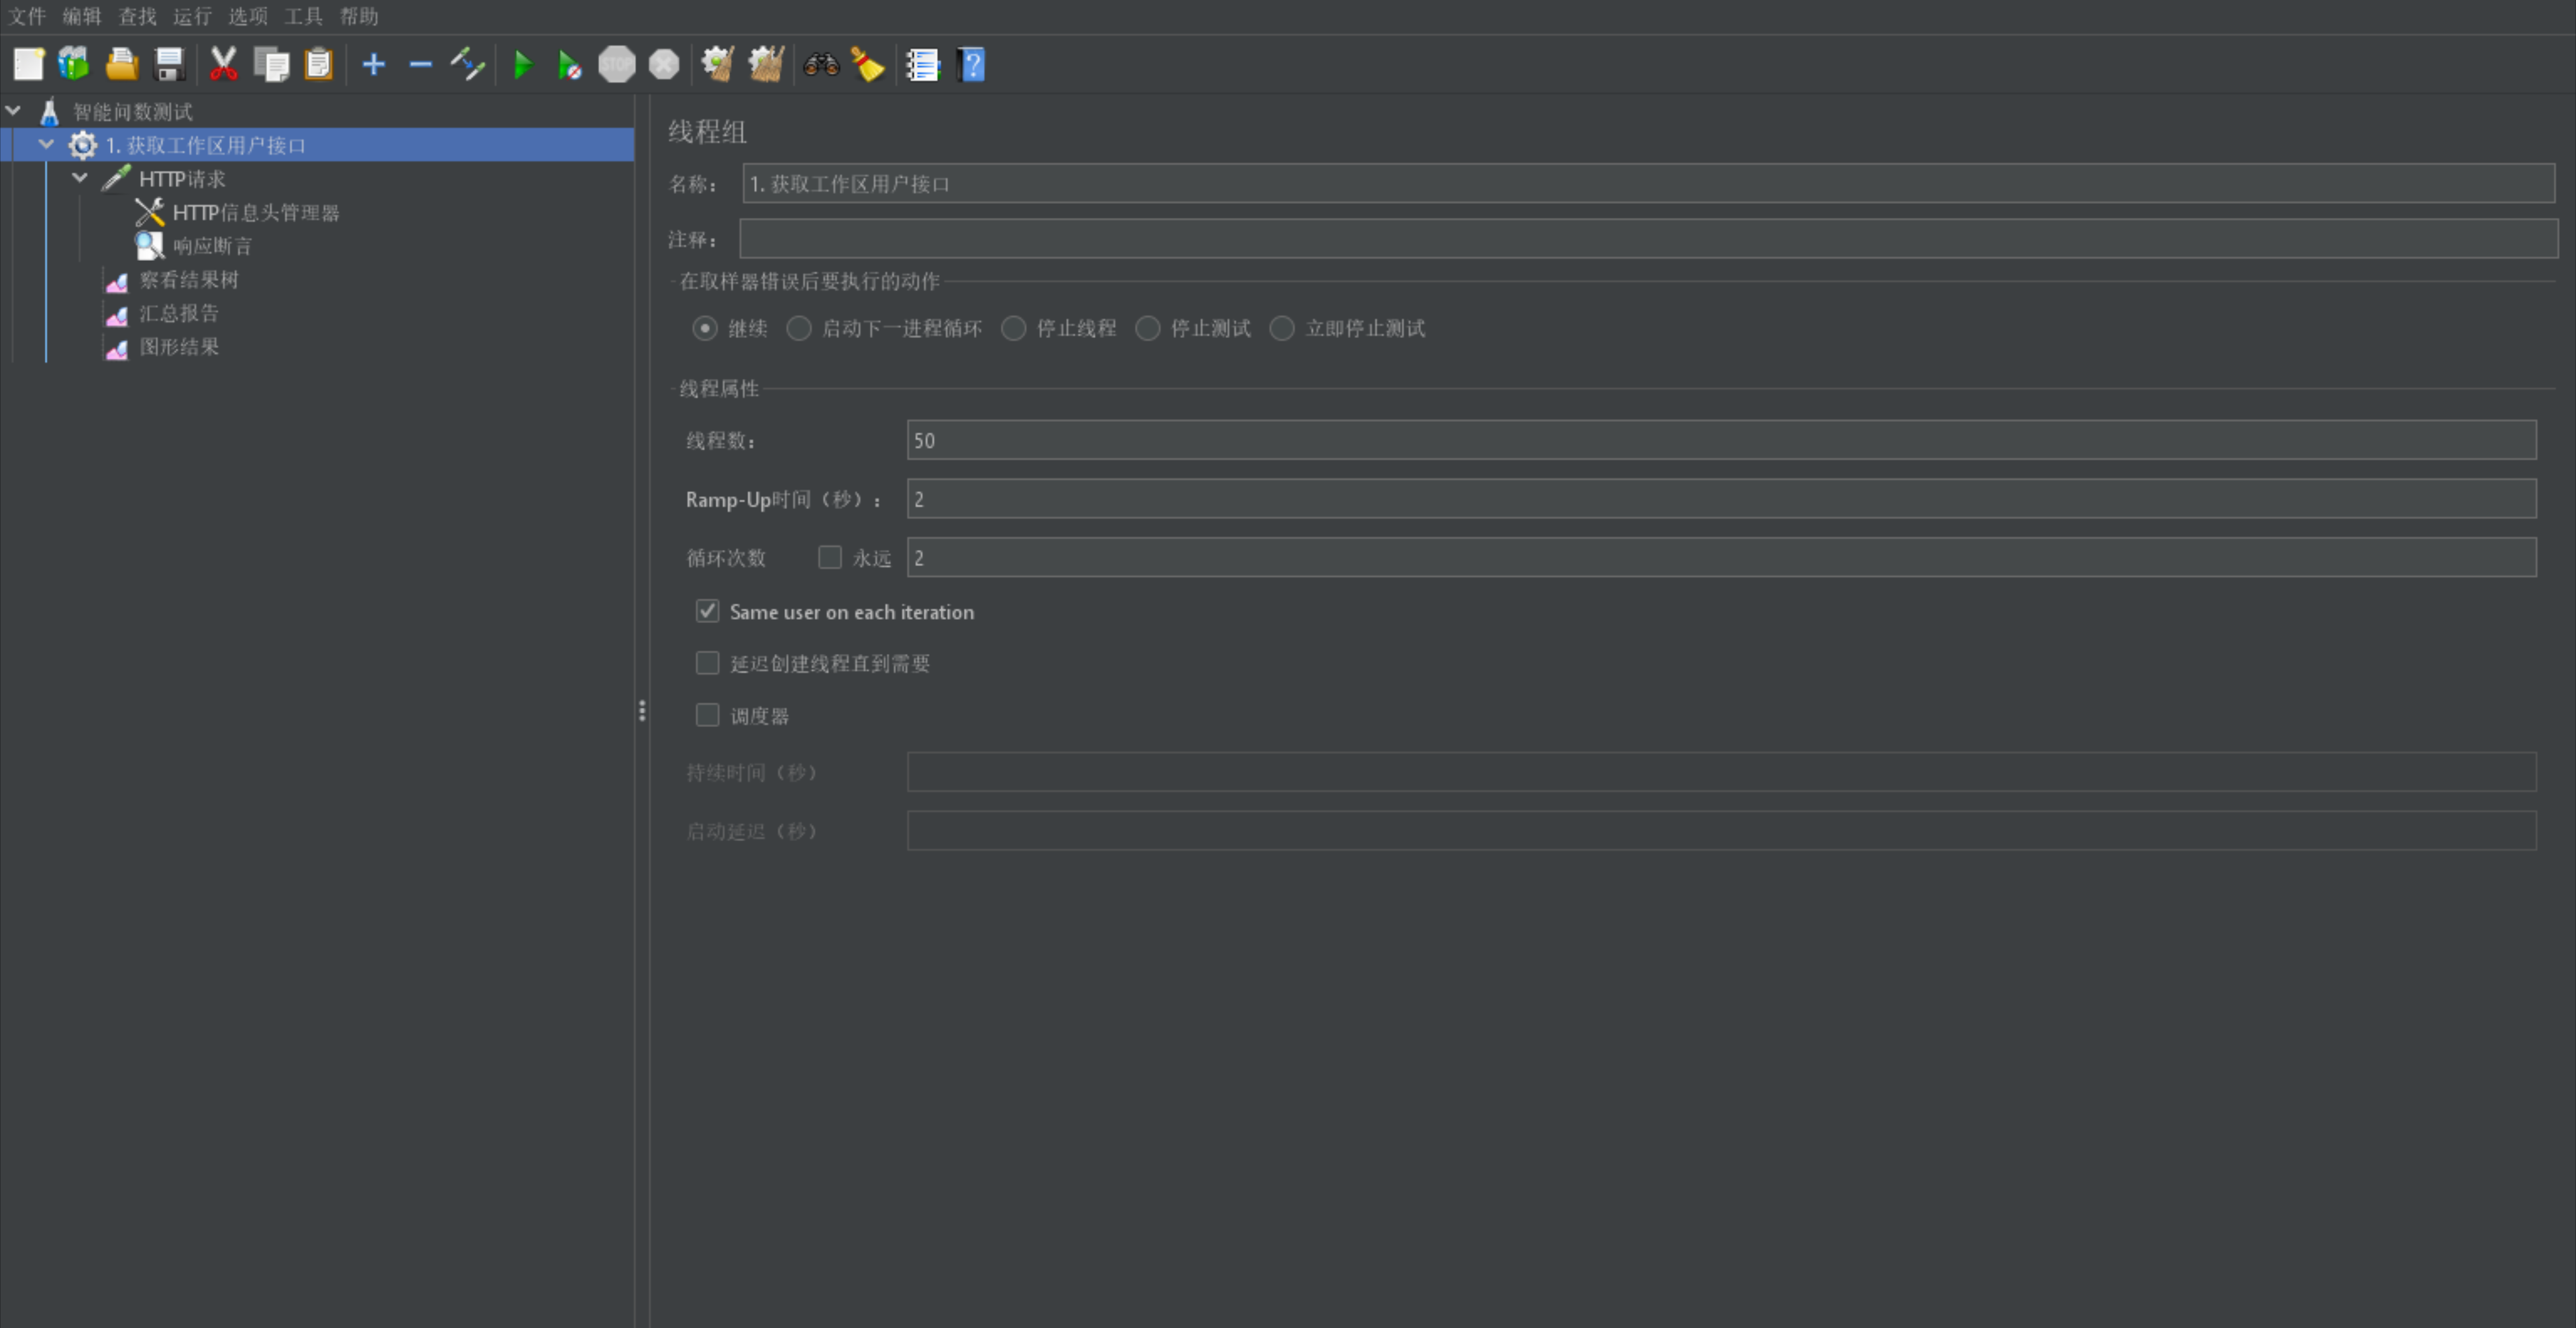2576x1328 pixels.
Task: Click the gray Stop icon
Action: tap(617, 65)
